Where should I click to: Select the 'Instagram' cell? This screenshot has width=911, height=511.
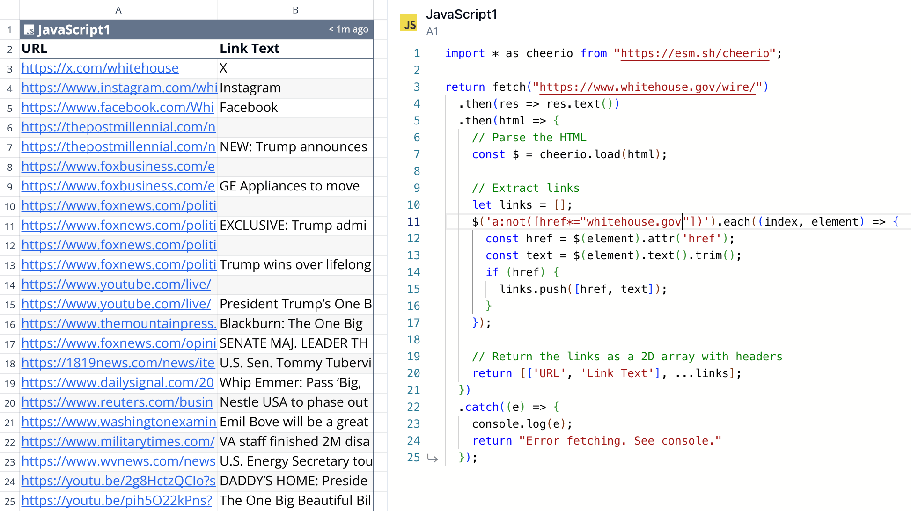295,88
